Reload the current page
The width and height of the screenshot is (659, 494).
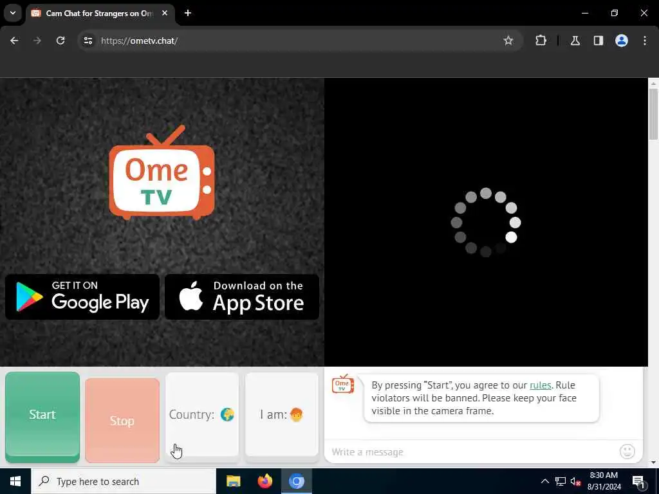point(60,41)
